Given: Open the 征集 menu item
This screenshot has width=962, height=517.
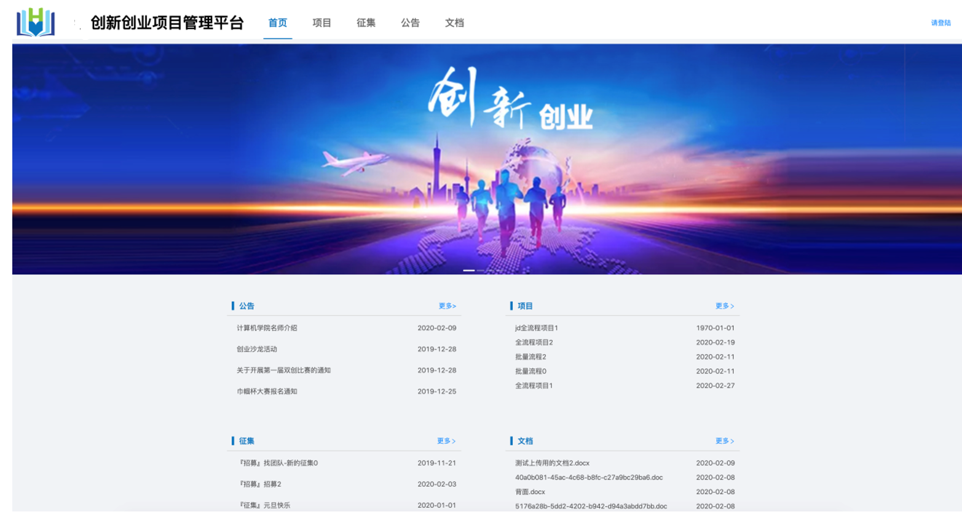Looking at the screenshot, I should pos(366,23).
